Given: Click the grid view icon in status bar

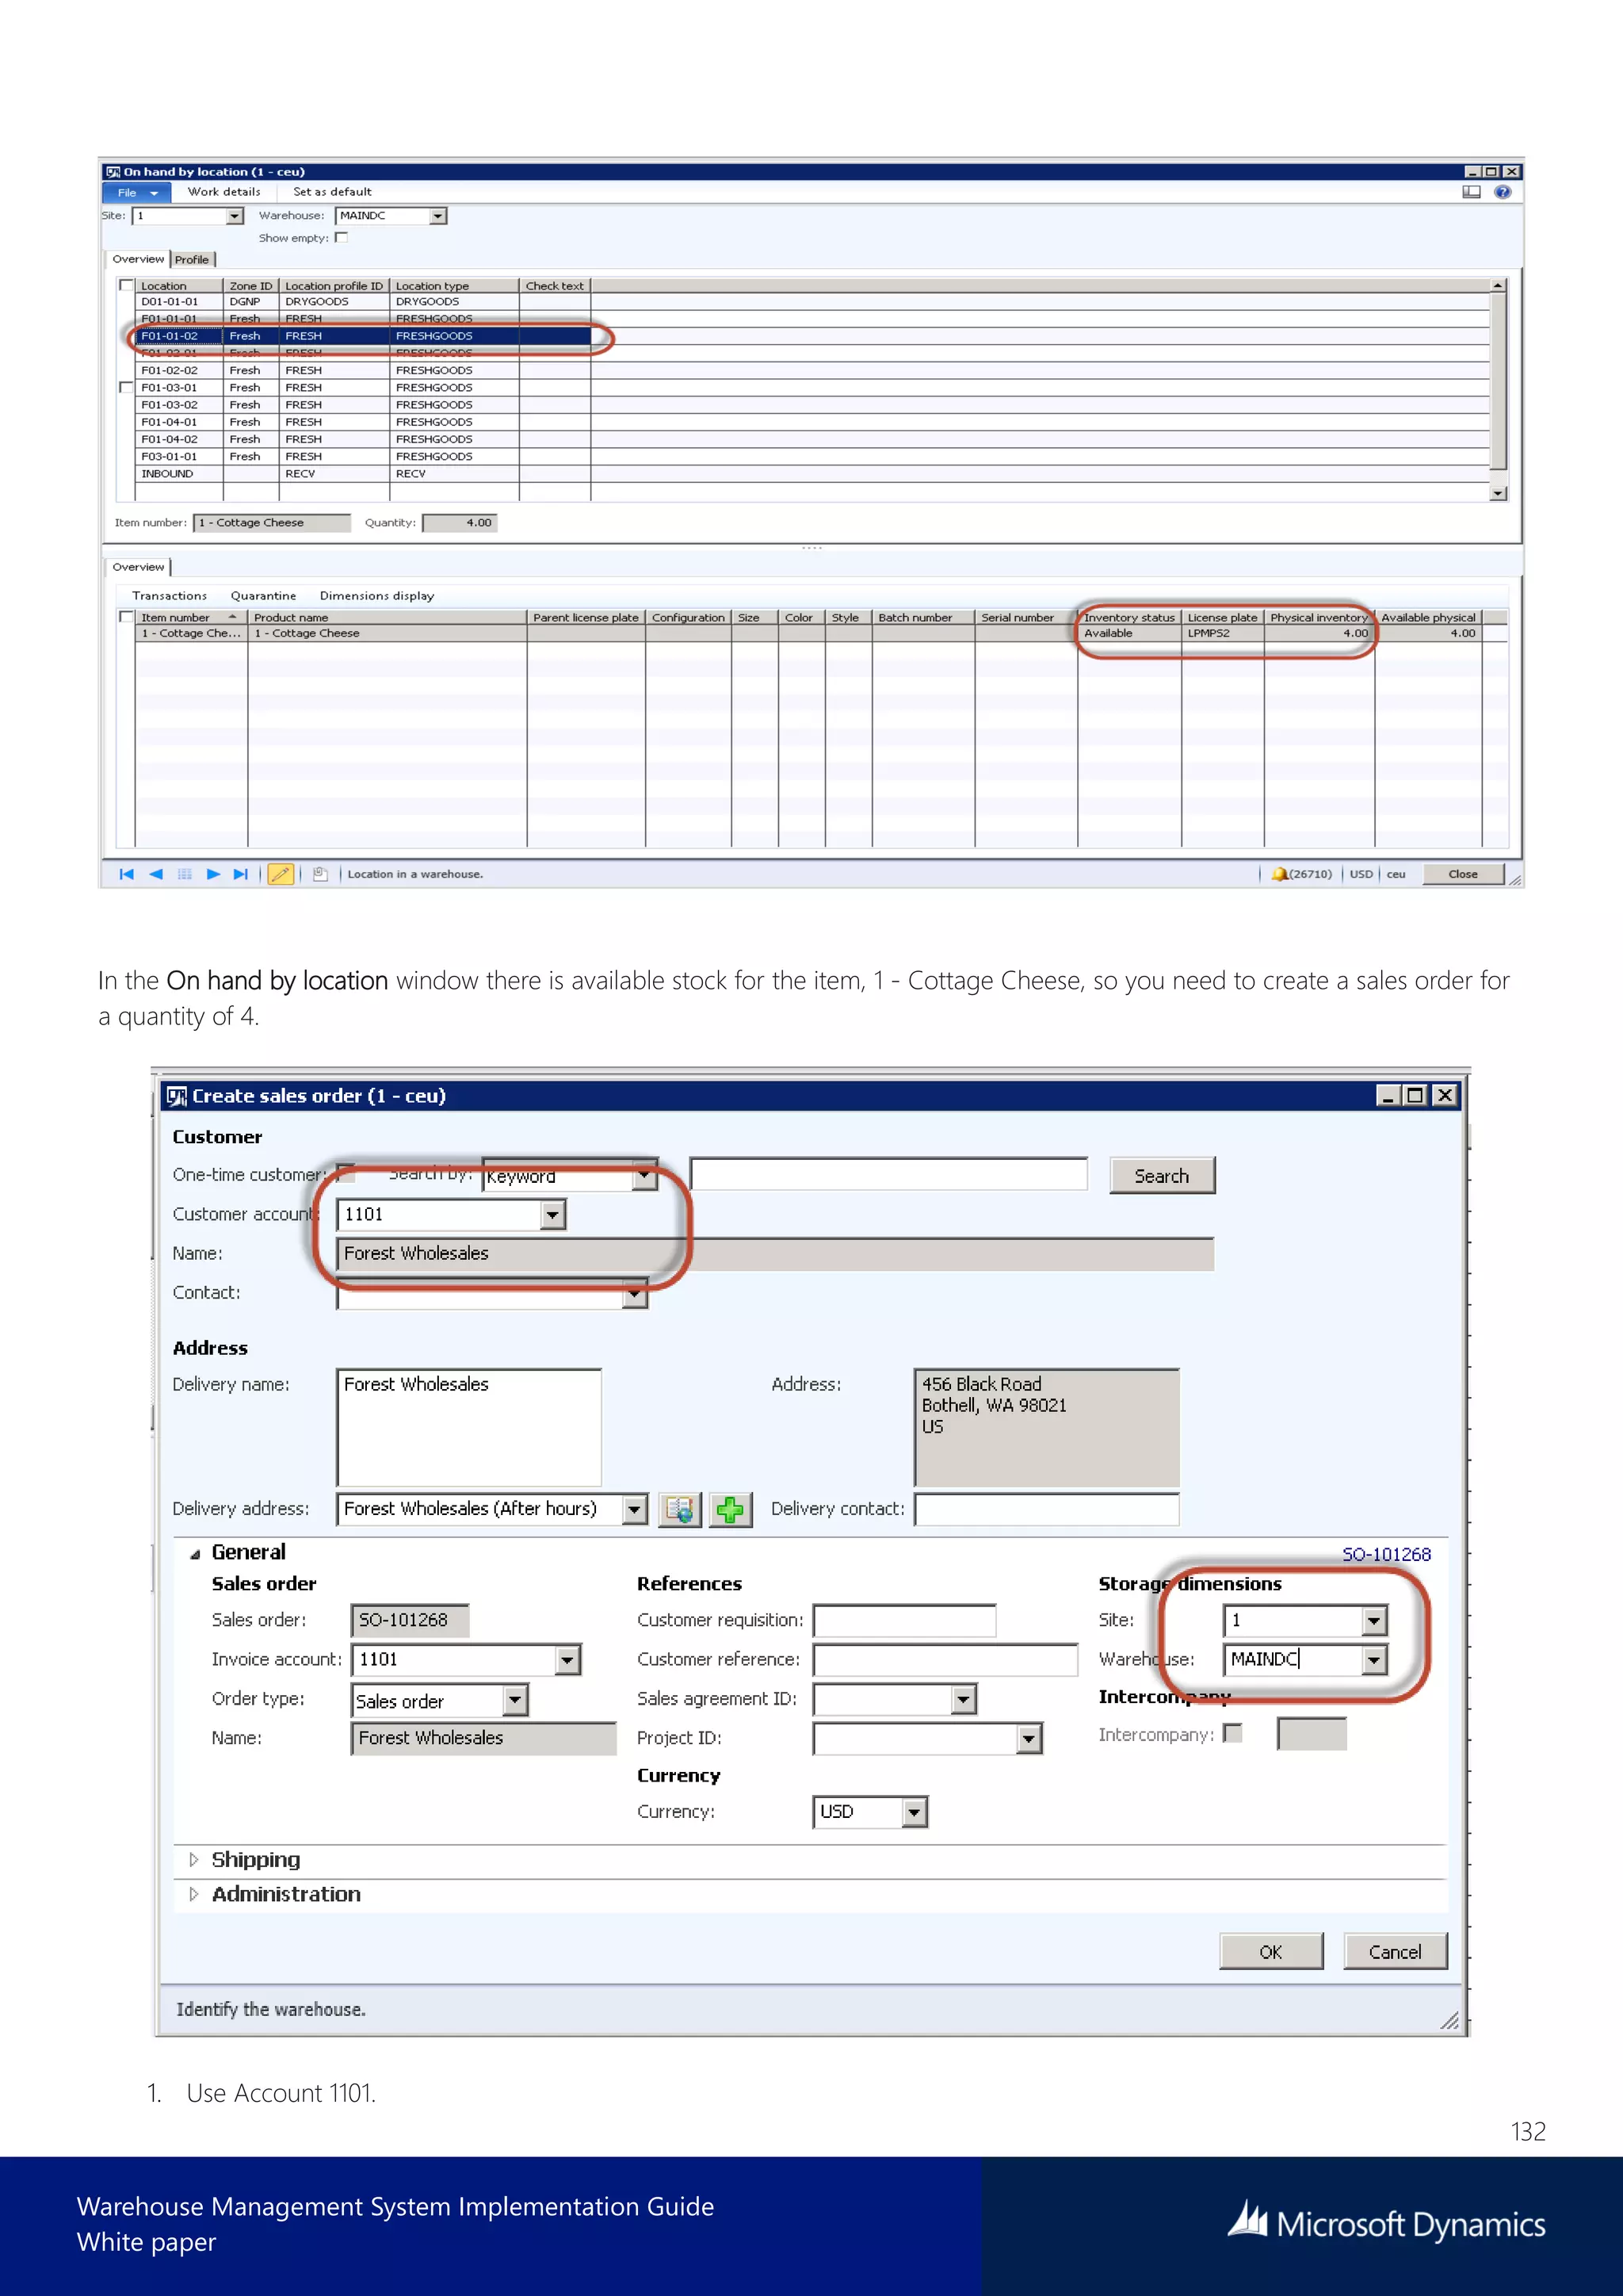Looking at the screenshot, I should (x=185, y=874).
